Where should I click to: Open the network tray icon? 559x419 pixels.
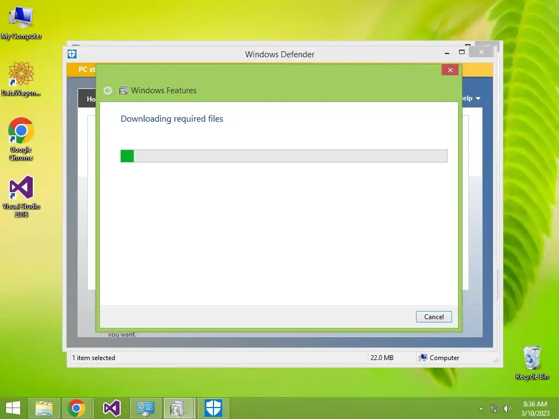tap(494, 409)
